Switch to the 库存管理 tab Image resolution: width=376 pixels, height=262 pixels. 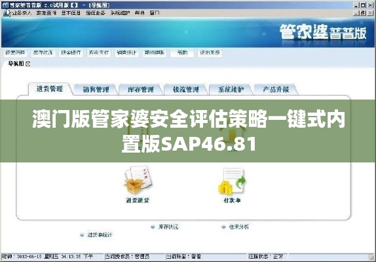[x=141, y=90]
